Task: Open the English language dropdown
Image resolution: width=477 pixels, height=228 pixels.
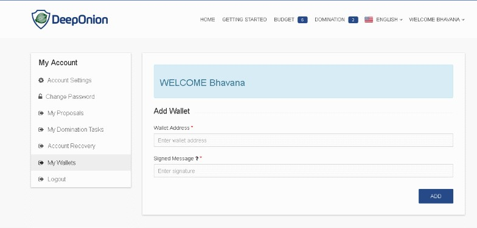Action: (389, 20)
